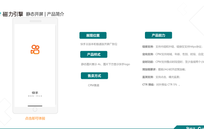
Task: Click the 展现位置 teal button
Action: [x=93, y=35]
